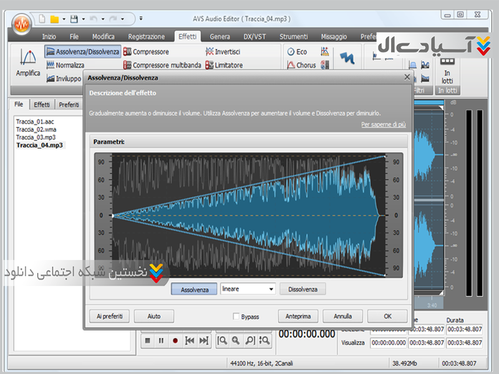The image size is (499, 374).
Task: Click the Anteprima preview button
Action: click(298, 316)
